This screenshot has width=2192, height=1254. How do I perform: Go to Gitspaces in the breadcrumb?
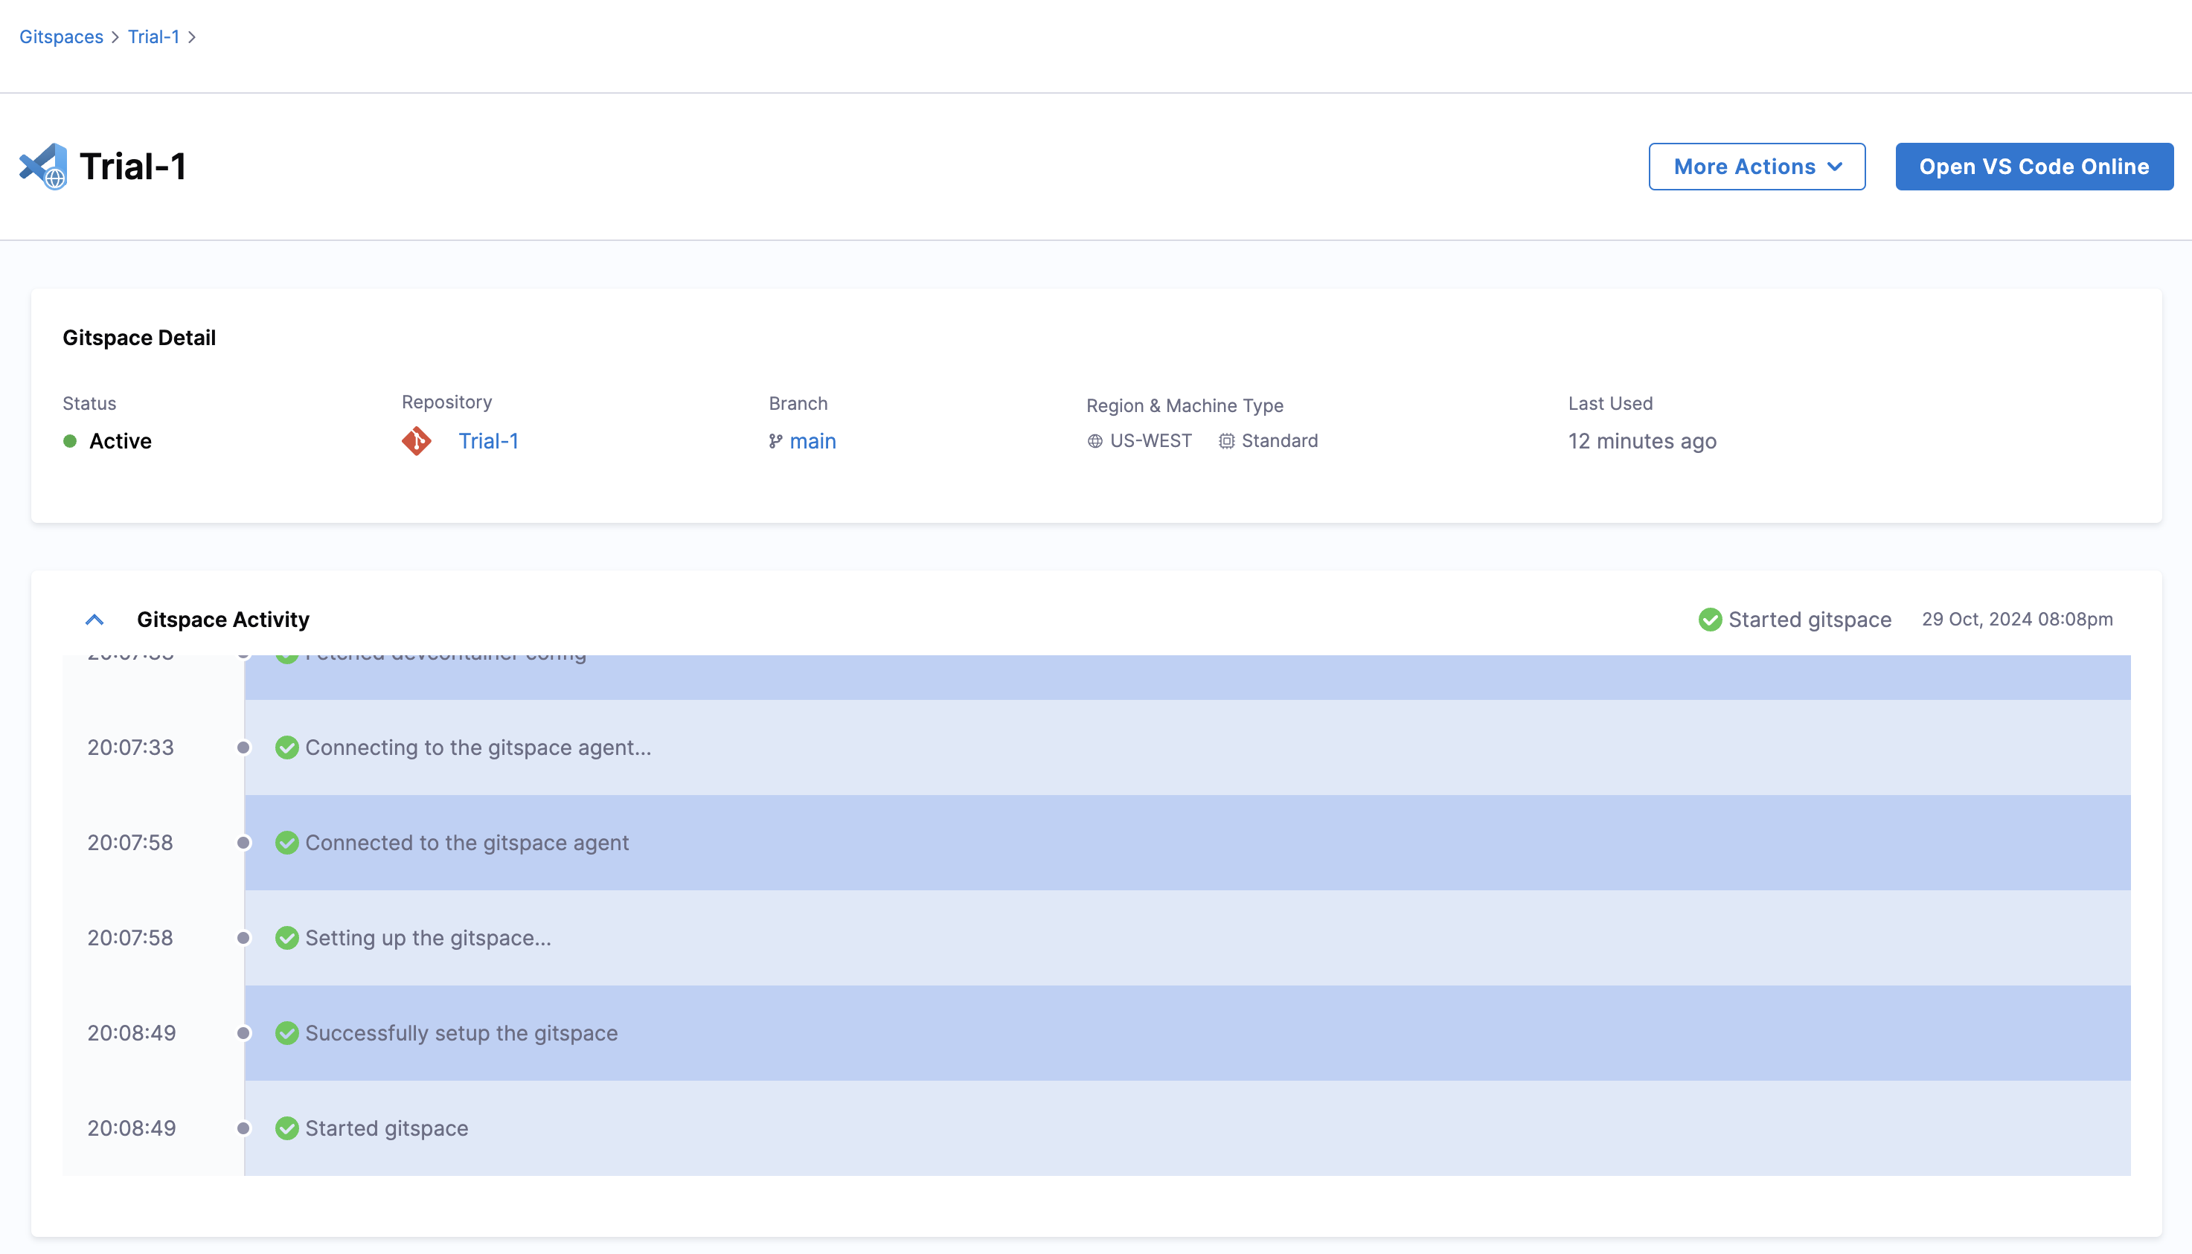[61, 37]
